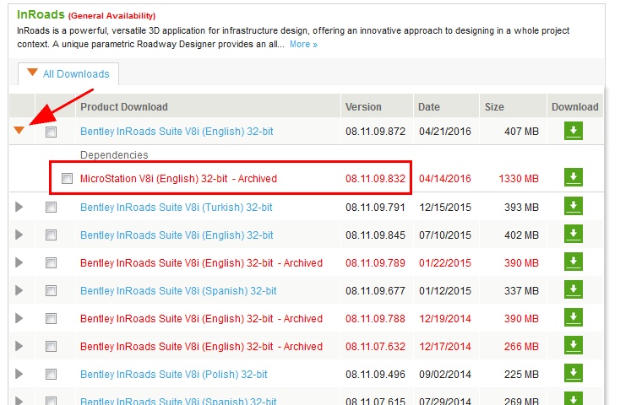Open Bentley InRoads Suite English link dated 07/10/2015

click(x=177, y=235)
